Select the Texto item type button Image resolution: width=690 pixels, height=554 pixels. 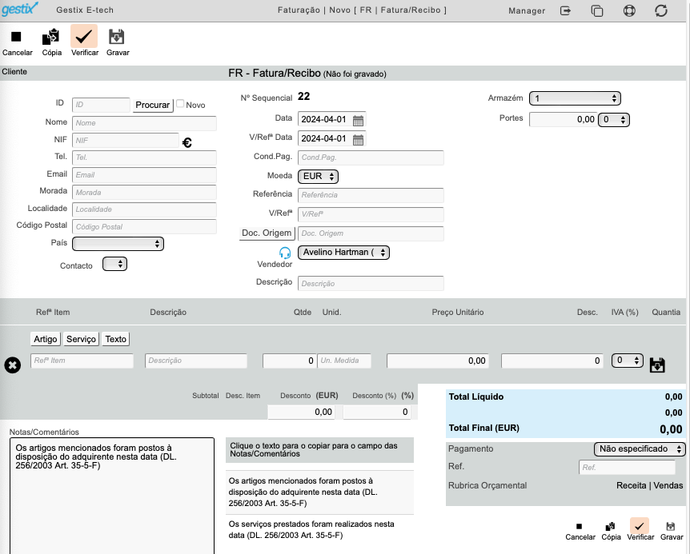(116, 339)
